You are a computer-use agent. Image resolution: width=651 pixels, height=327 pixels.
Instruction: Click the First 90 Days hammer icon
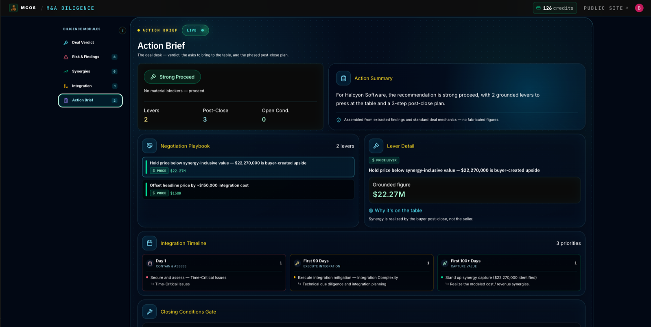tap(297, 264)
